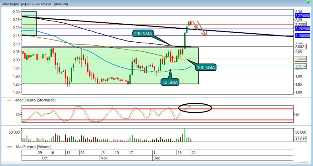Click the Oct month label on time axis
This screenshot has width=313, height=166.
[45, 158]
